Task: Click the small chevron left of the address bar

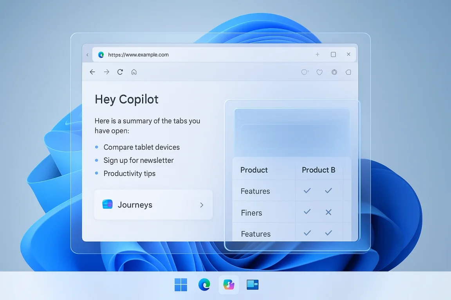Action: (x=87, y=55)
